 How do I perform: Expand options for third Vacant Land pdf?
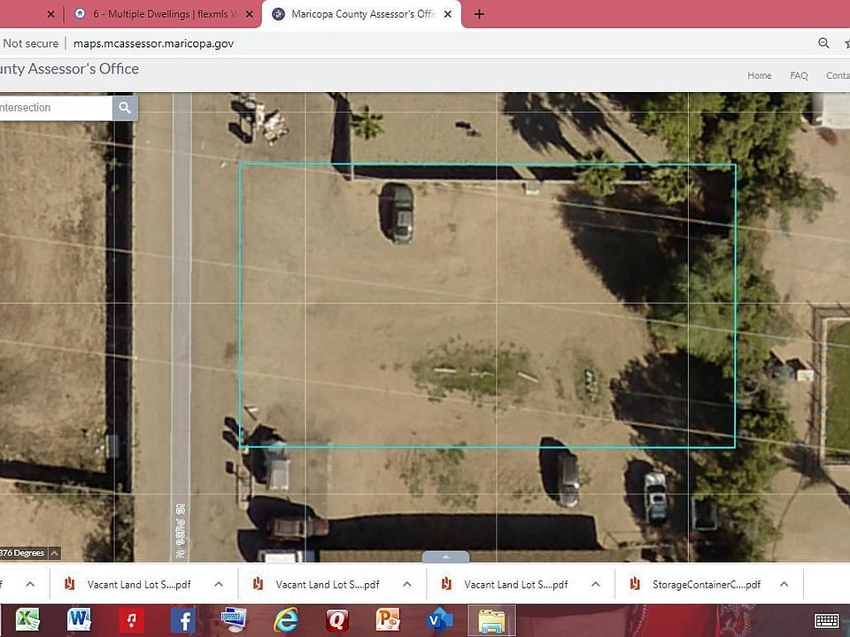pos(595,584)
